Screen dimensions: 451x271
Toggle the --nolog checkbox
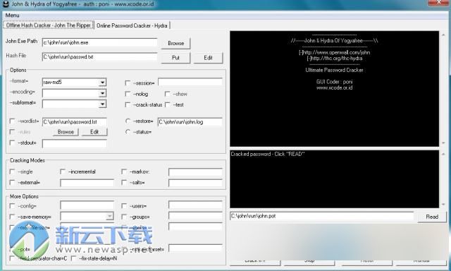click(128, 94)
